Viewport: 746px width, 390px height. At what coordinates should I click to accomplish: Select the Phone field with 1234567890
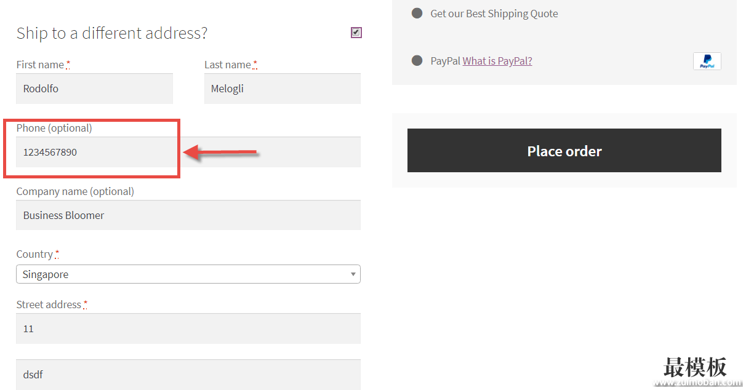188,152
